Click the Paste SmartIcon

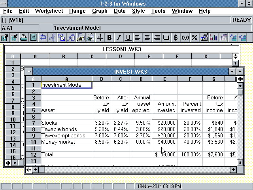click(71, 38)
